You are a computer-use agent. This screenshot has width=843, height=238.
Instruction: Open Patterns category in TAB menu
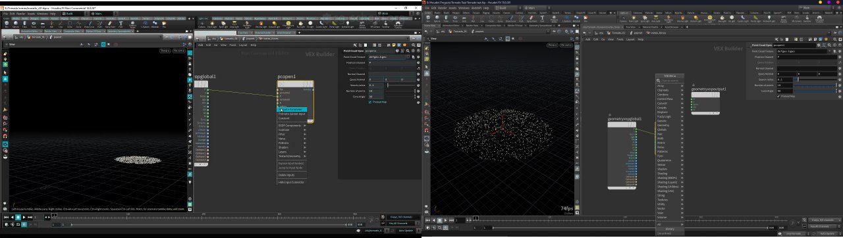point(669,152)
